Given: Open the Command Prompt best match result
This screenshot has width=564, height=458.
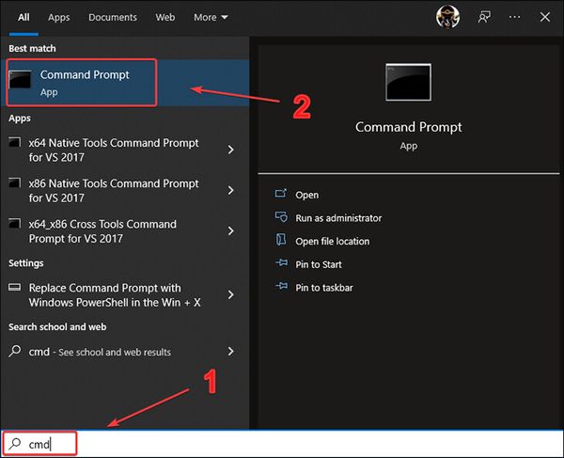Looking at the screenshot, I should [85, 83].
